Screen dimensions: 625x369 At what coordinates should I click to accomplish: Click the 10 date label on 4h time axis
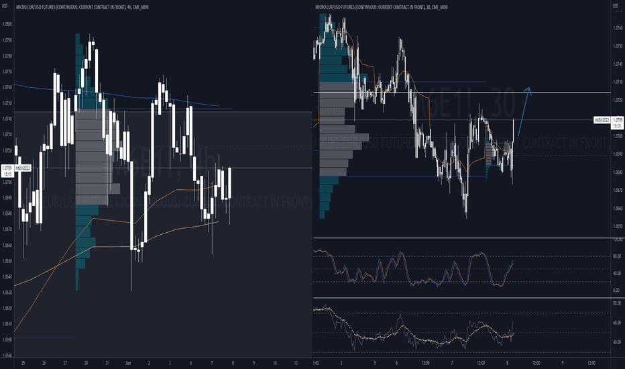(x=275, y=363)
